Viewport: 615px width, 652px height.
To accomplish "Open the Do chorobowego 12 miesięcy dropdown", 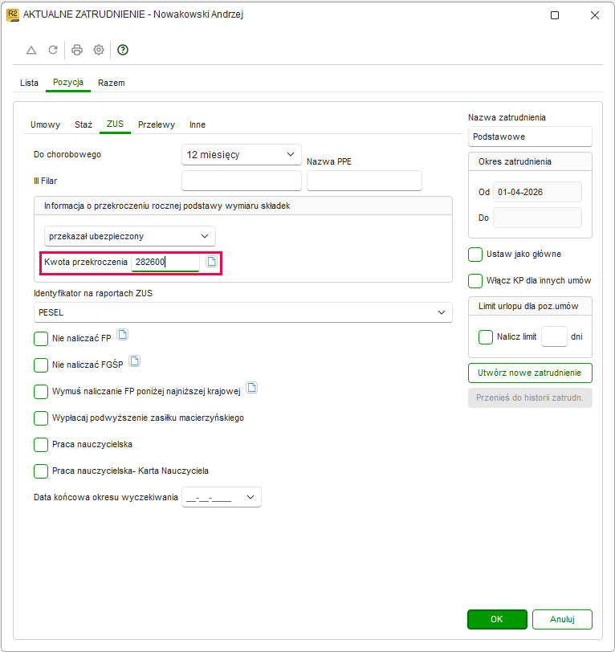I will [x=241, y=155].
